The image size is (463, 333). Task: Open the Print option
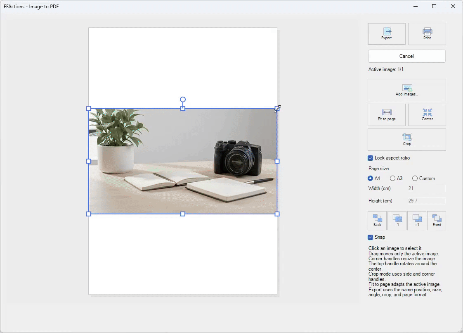point(427,34)
